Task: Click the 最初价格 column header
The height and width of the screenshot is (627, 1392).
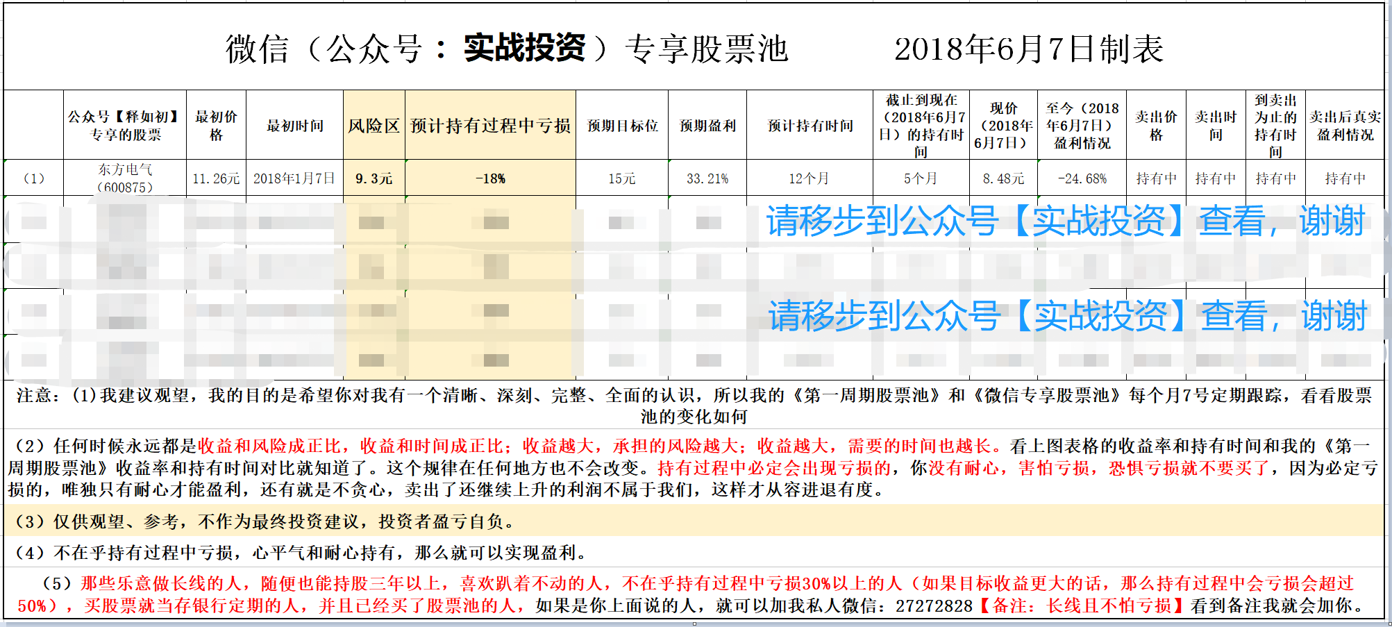Action: pos(216,125)
